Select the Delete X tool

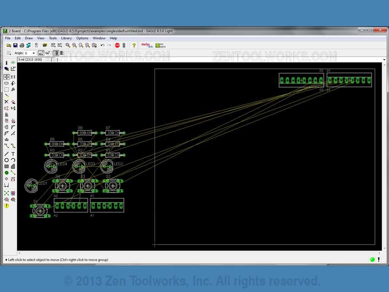pyautogui.click(x=6, y=102)
